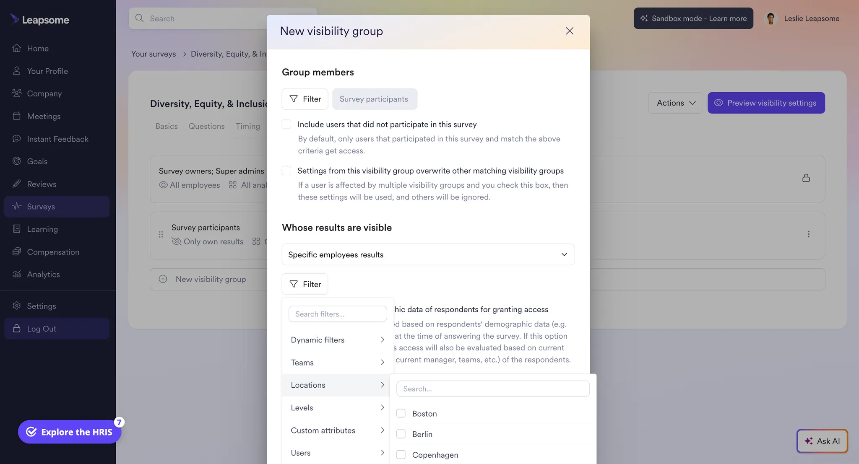
Task: Open Meetings from the sidebar
Action: (x=44, y=116)
